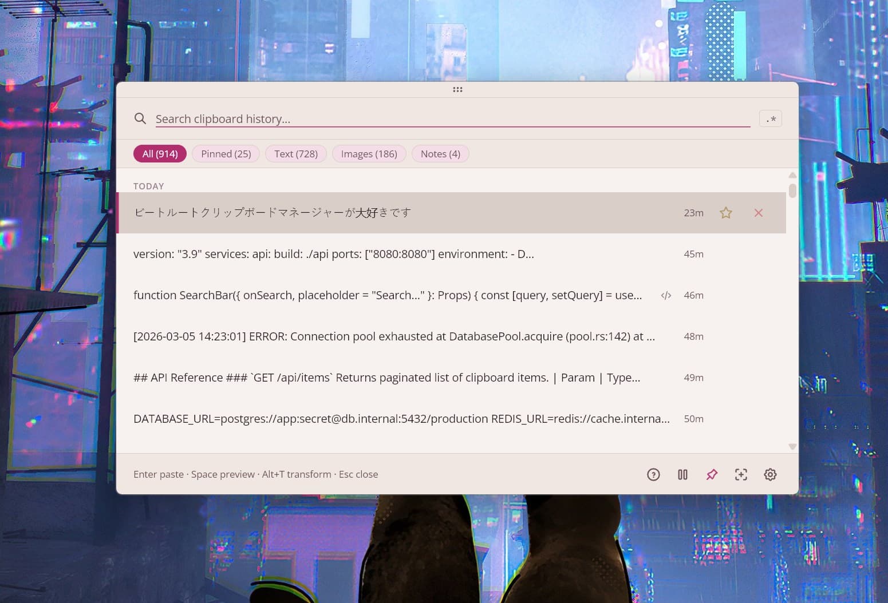Viewport: 888px width, 603px height.
Task: Enable regex search with the .* toggle
Action: [x=770, y=118]
